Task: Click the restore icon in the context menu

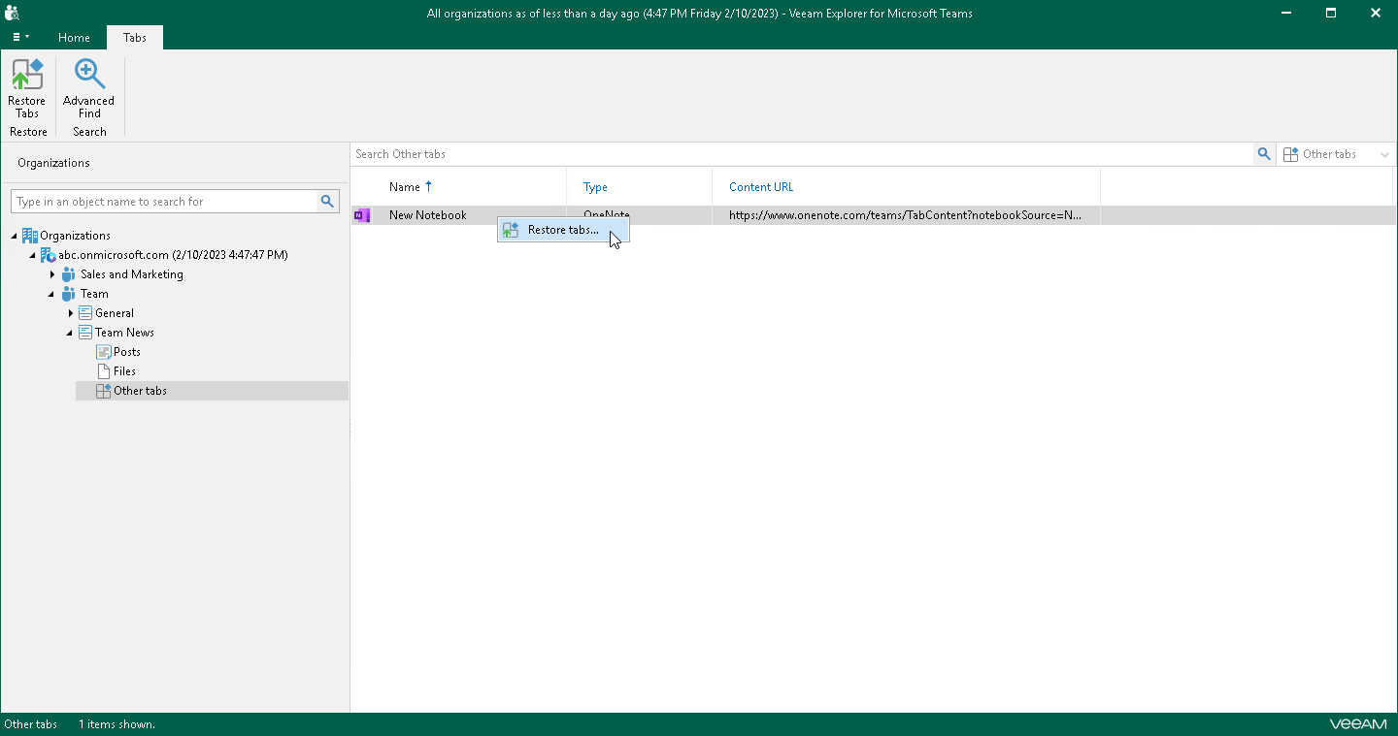Action: point(511,231)
